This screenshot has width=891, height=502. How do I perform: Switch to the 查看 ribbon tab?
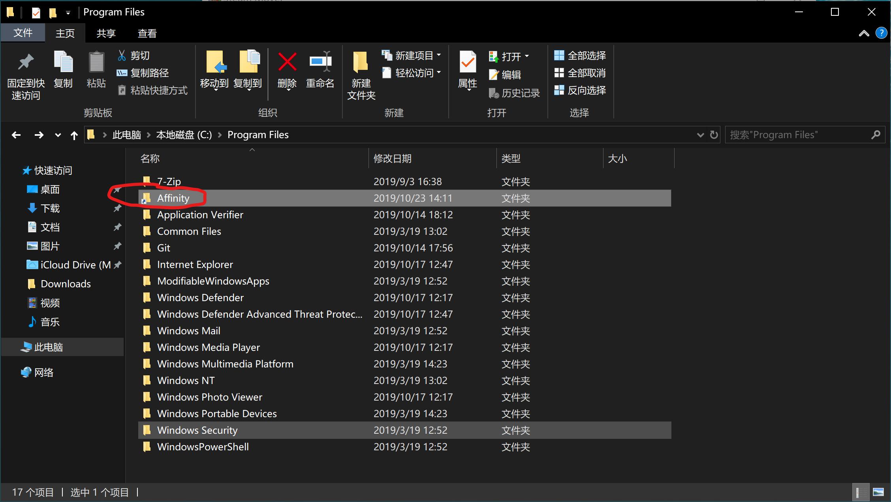click(x=146, y=33)
